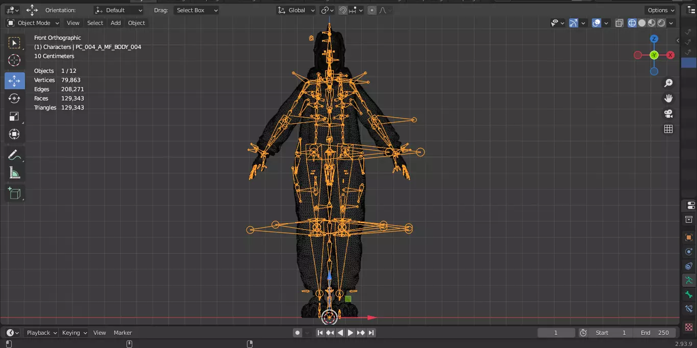
Task: Switch perspective/orthographic with grid icon
Action: coord(668,129)
